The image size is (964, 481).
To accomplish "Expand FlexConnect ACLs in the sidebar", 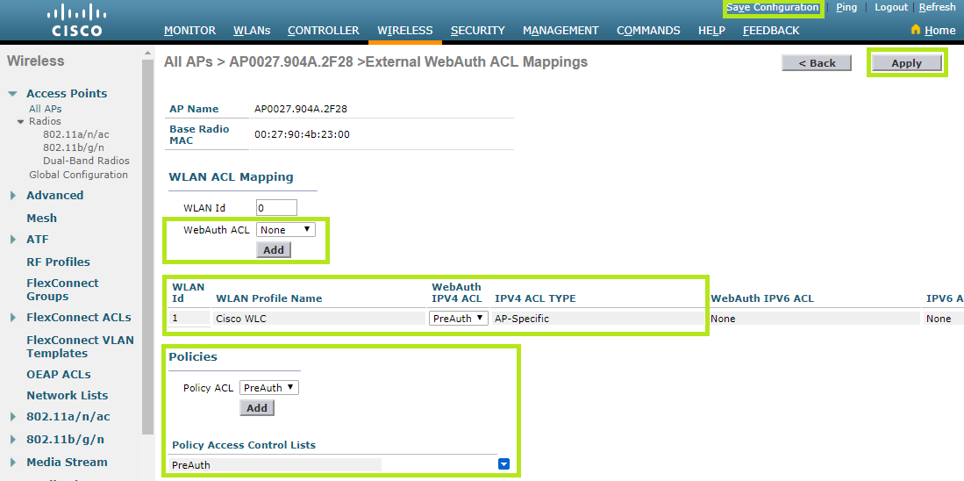I will 13,318.
